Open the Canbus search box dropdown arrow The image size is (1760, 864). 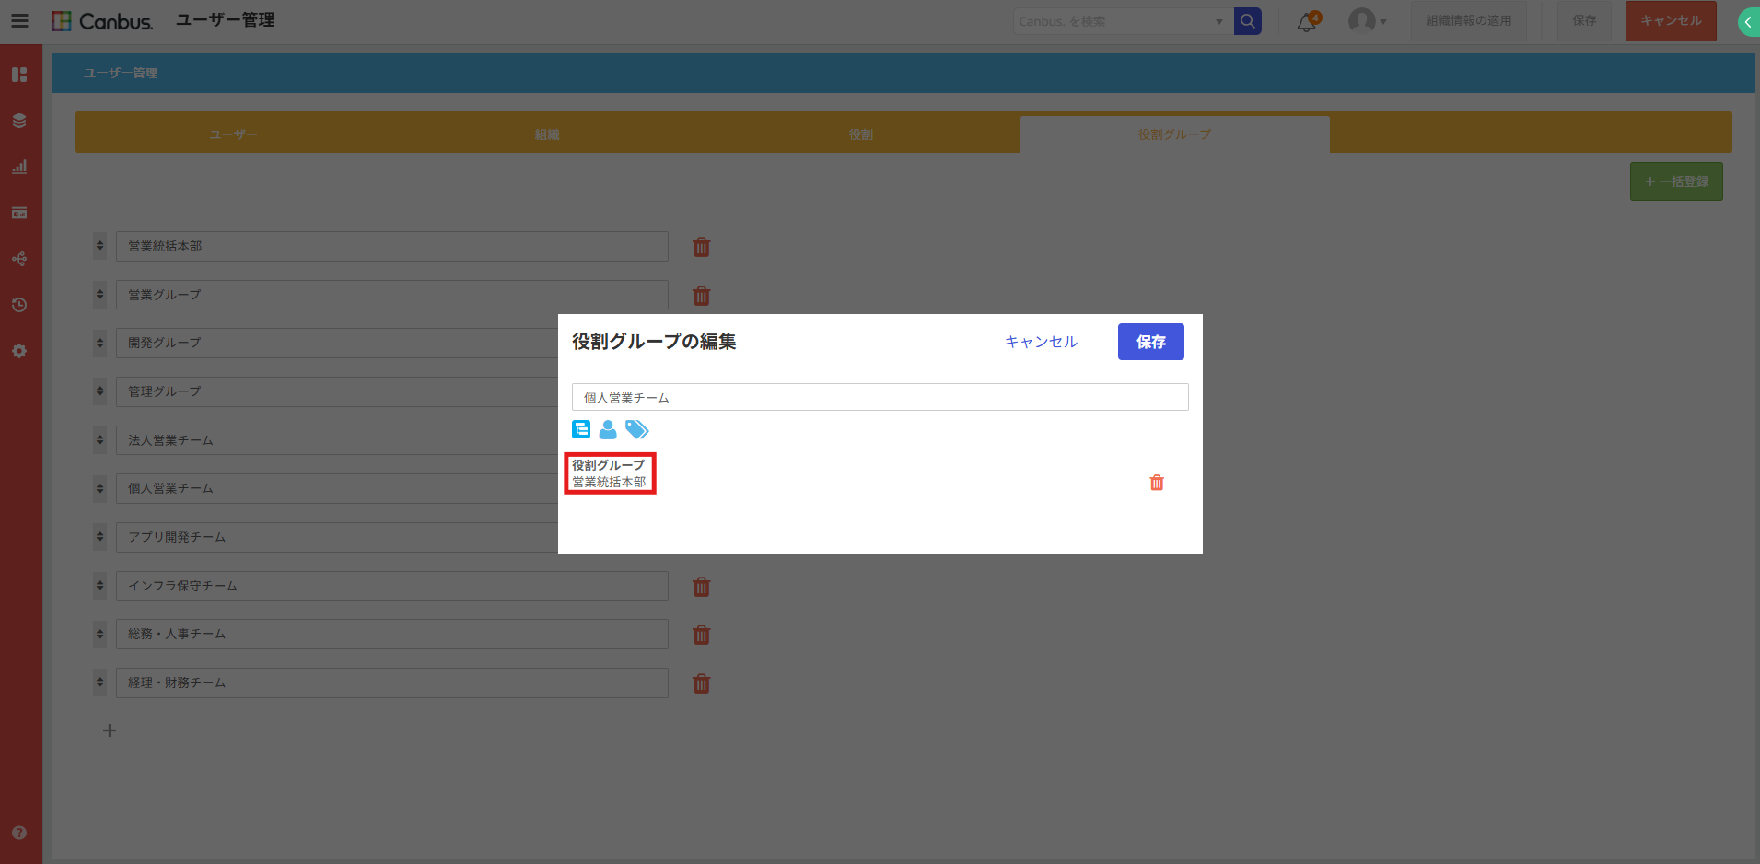[x=1218, y=21]
